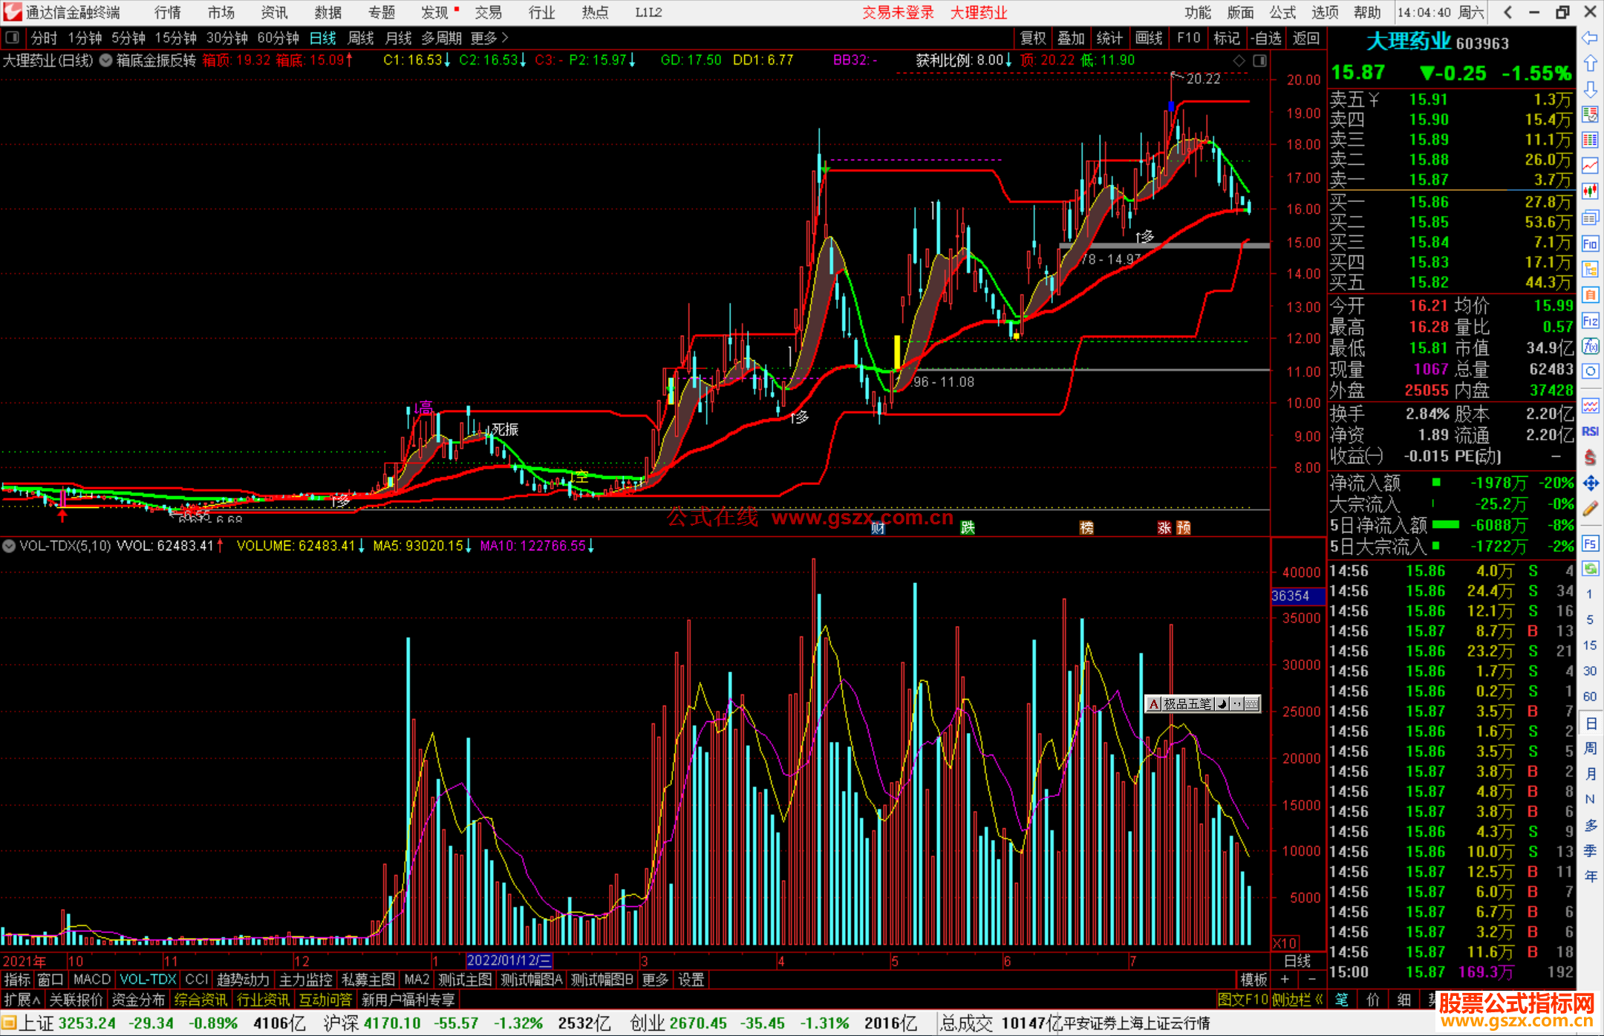Switch chart period to 30分钟

tap(227, 38)
